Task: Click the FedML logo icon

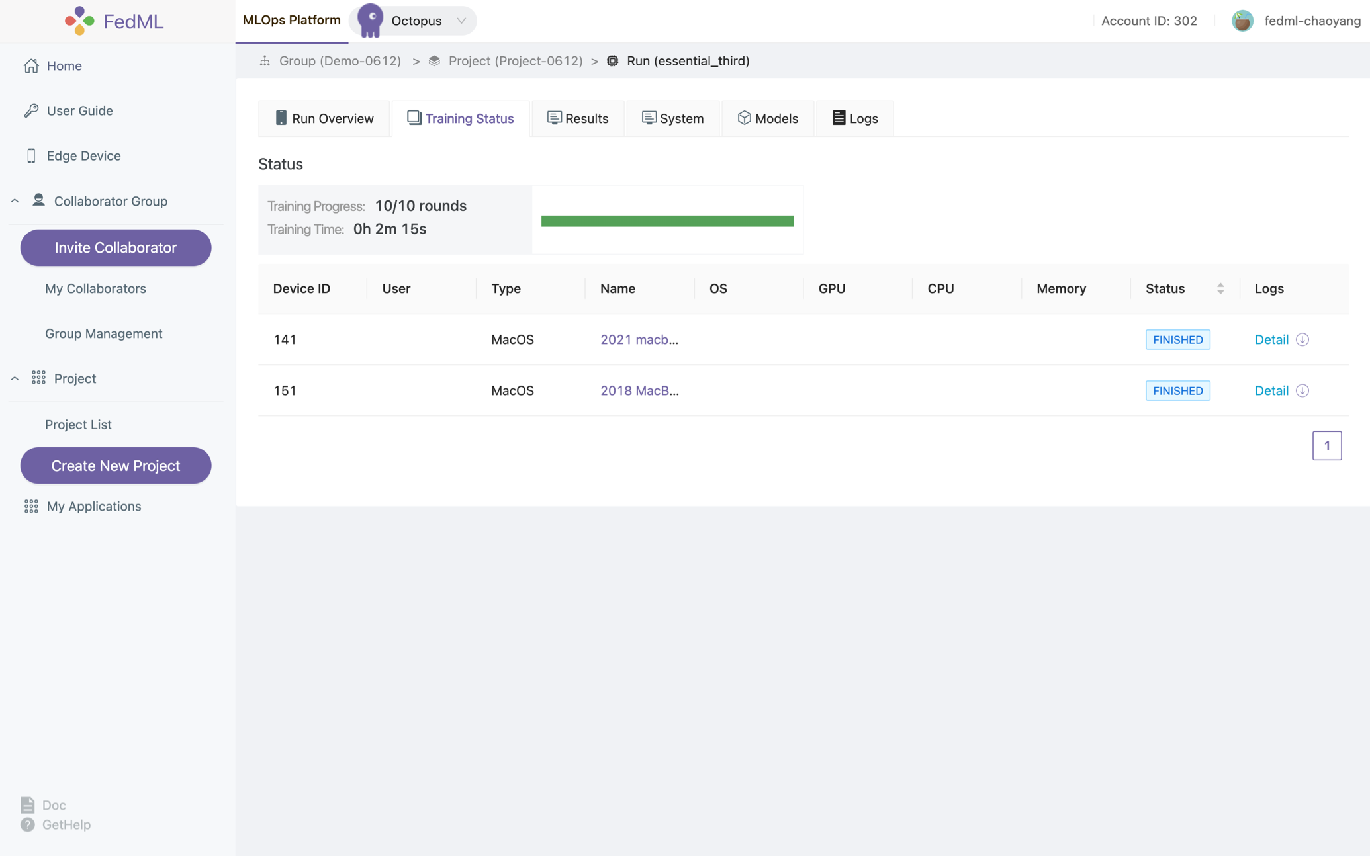Action: (x=79, y=21)
